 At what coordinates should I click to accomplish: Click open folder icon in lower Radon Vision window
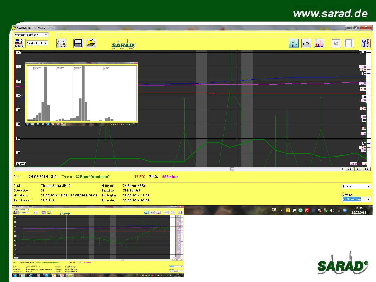pos(50,213)
